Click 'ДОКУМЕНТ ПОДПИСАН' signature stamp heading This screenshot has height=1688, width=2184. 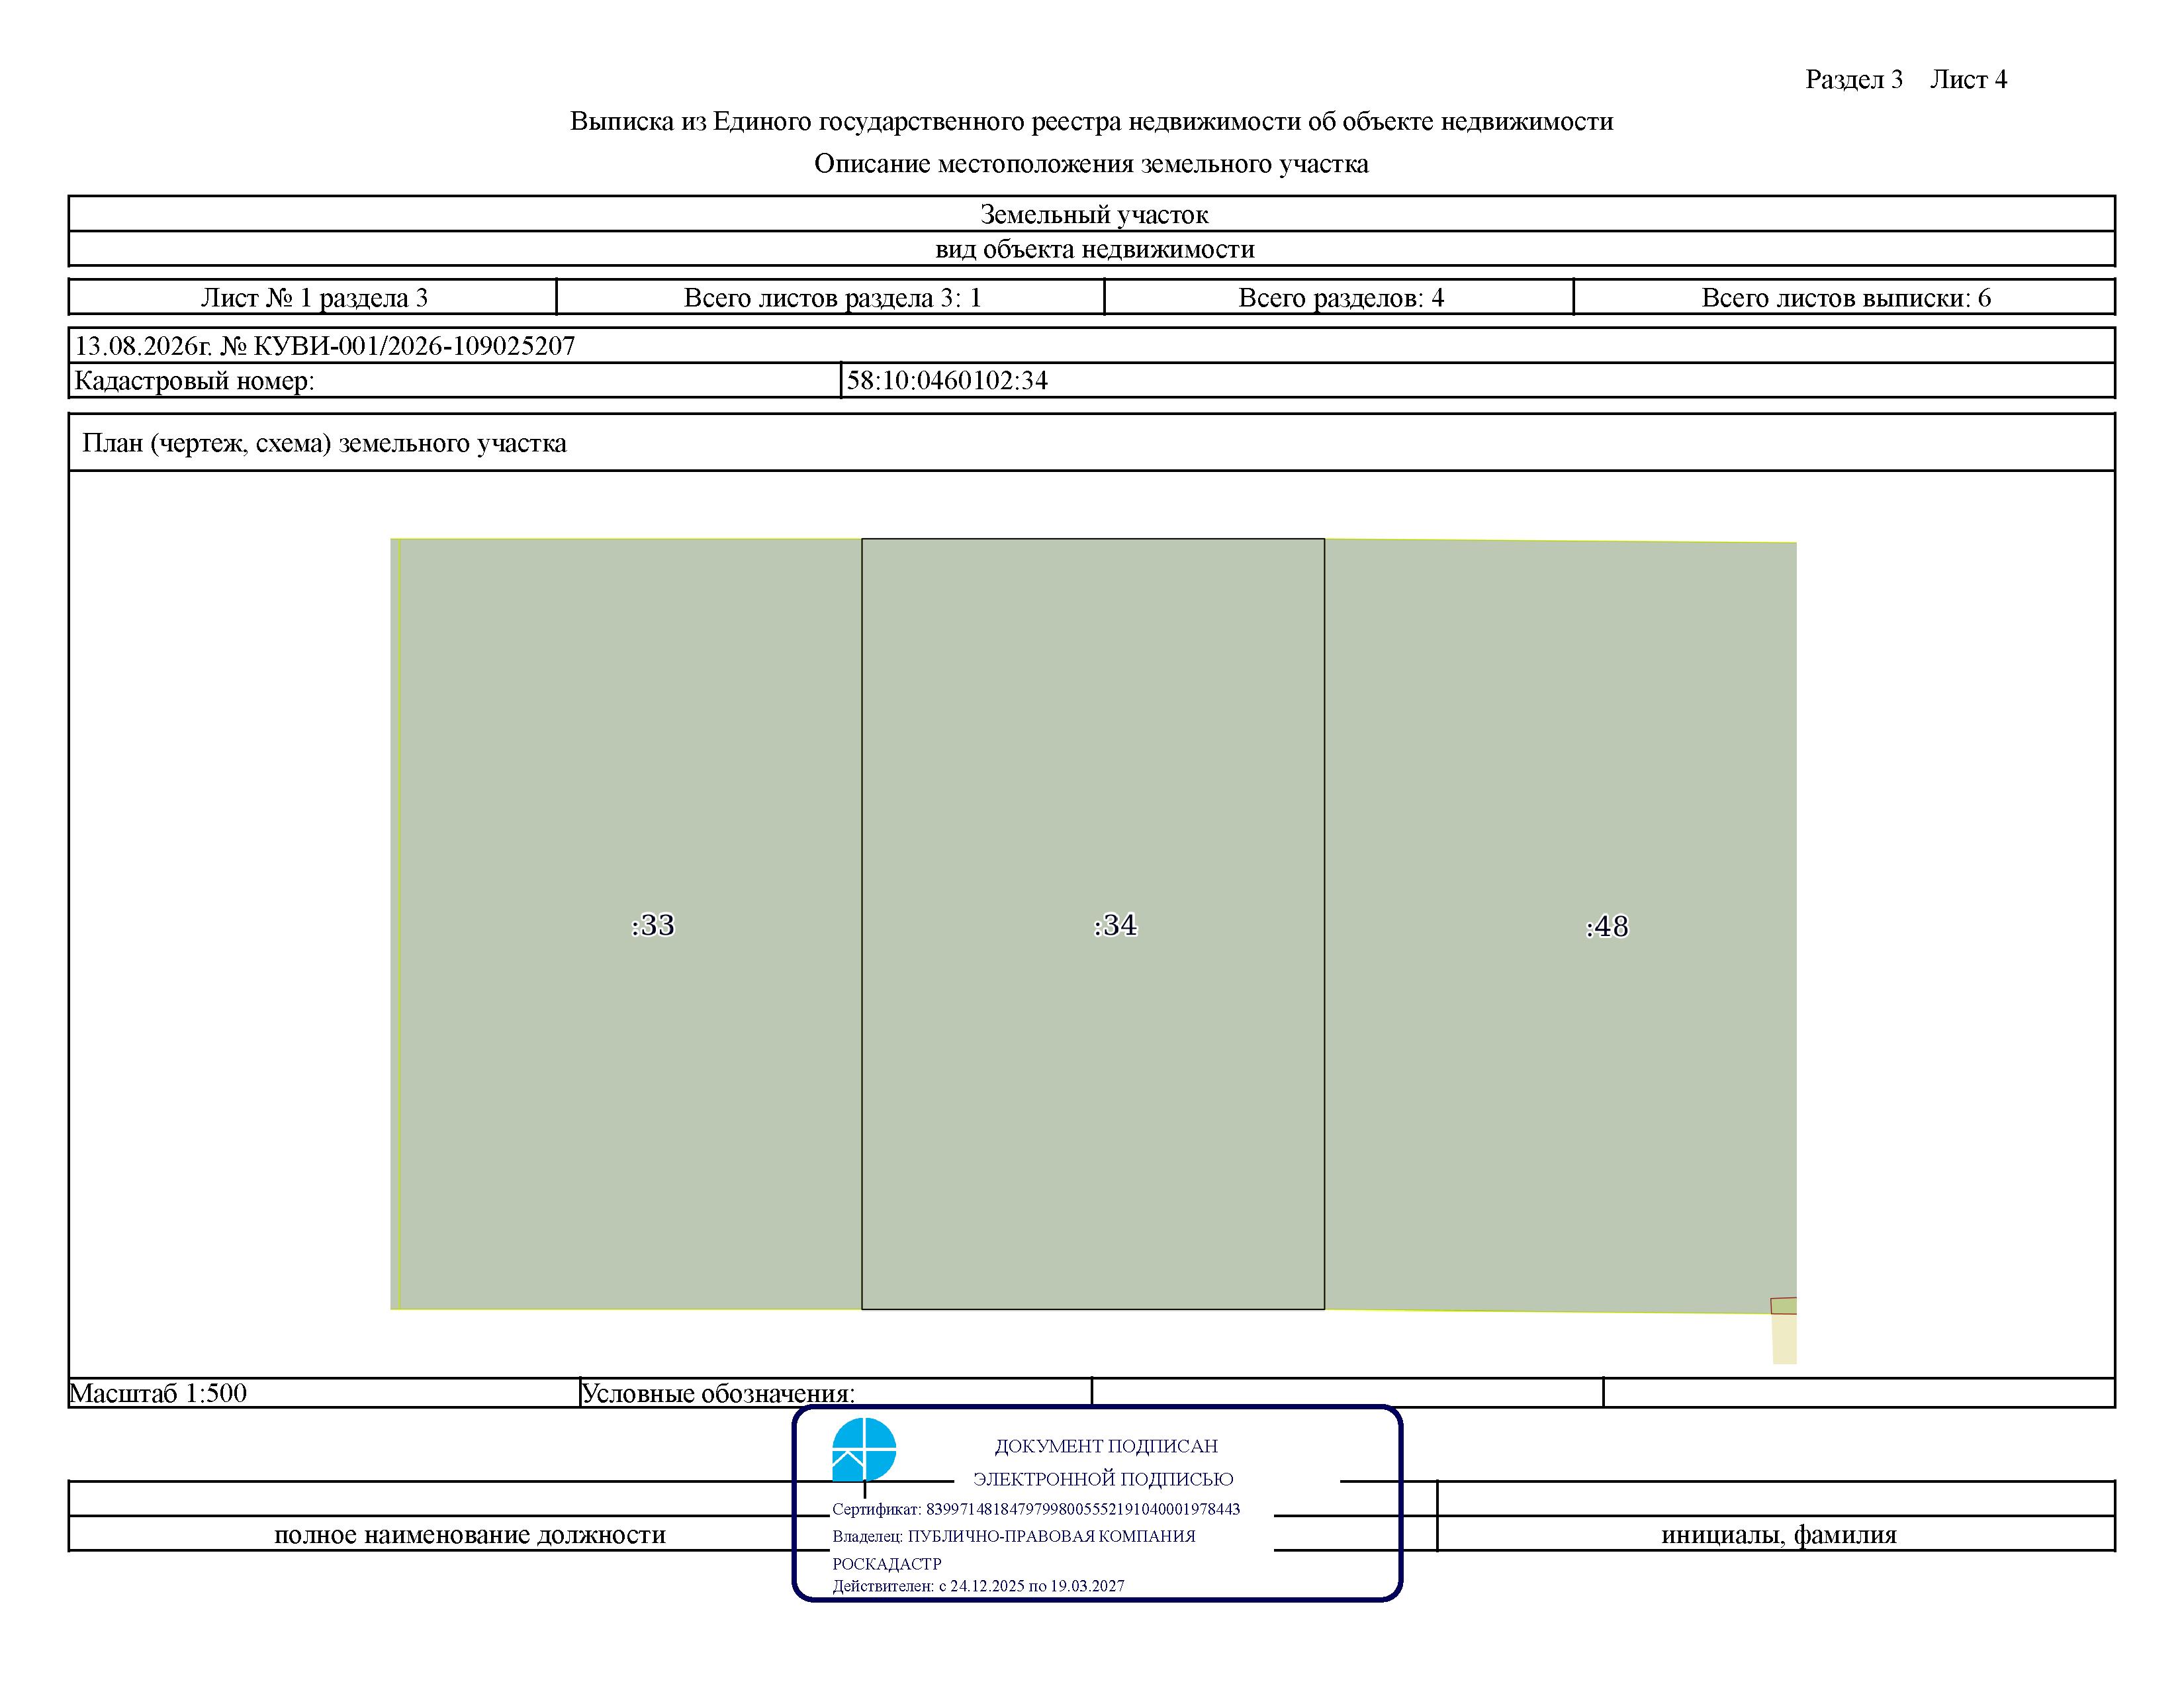tap(1106, 1446)
